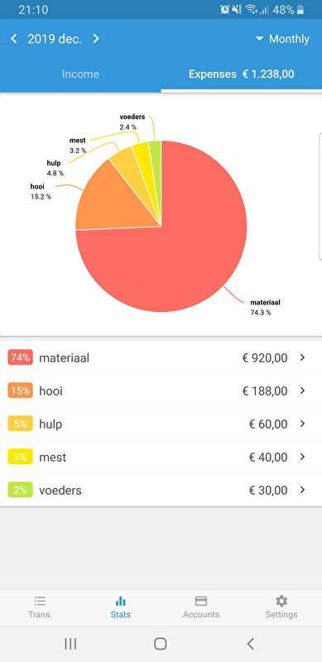Expand voeders row chevron
Screen dimensions: 322x662
point(302,490)
